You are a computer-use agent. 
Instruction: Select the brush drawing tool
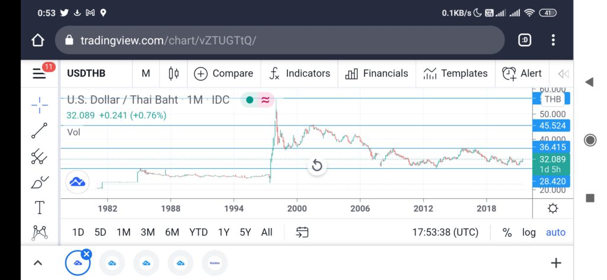pos(39,182)
